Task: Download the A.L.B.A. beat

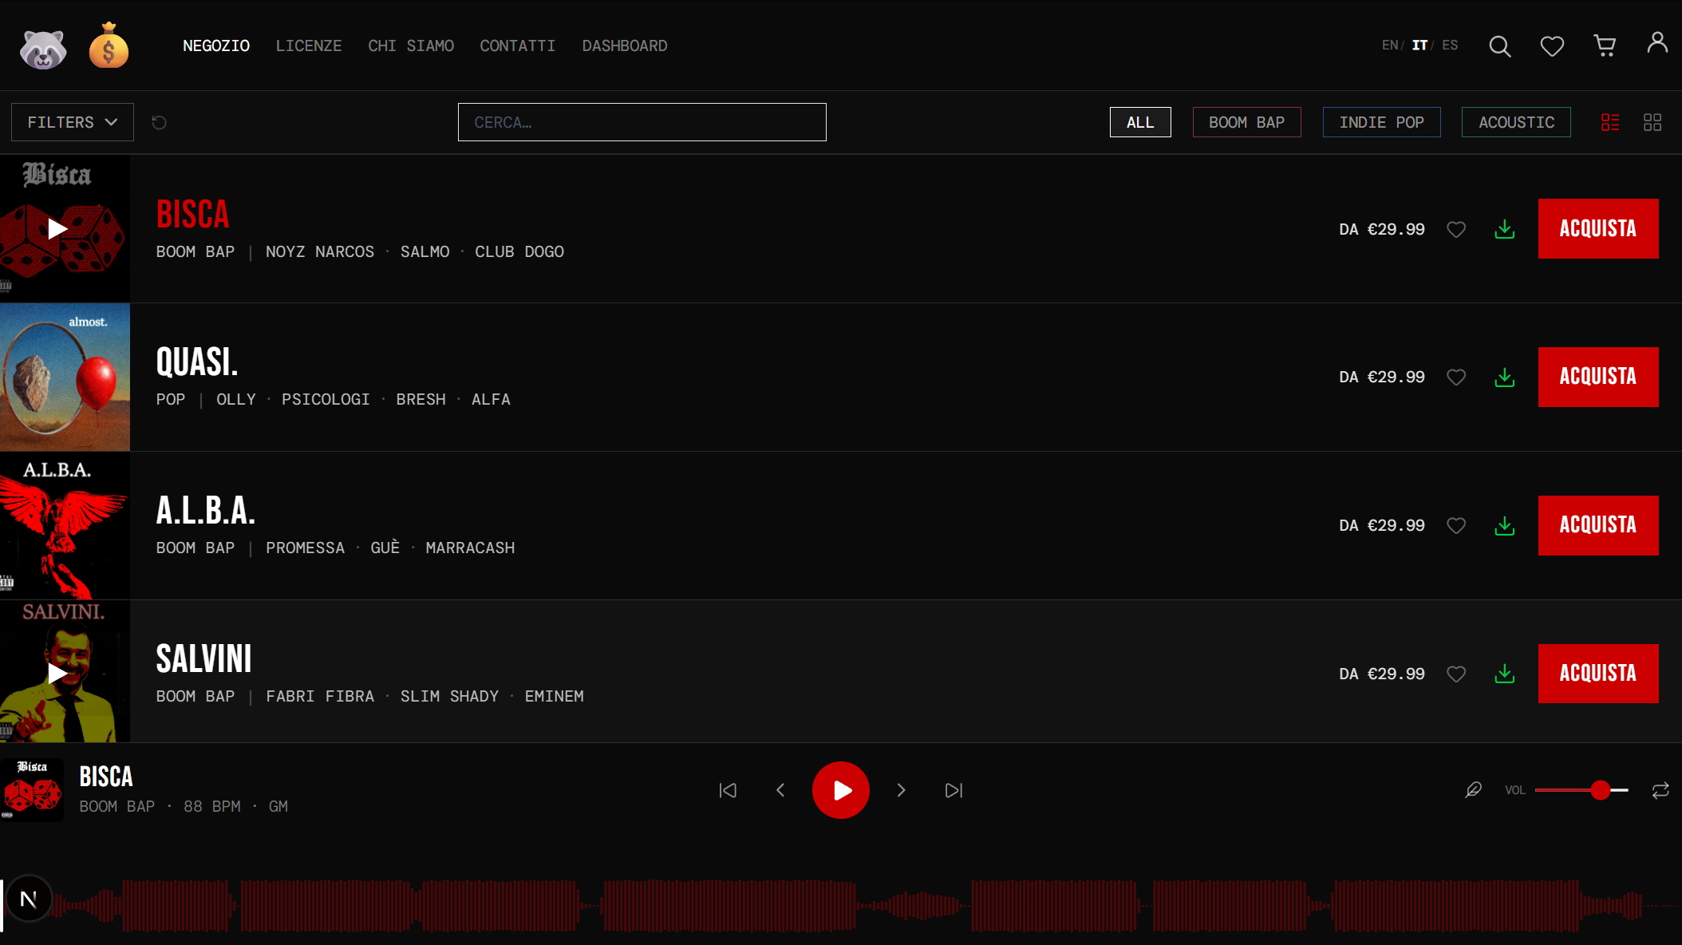Action: click(x=1505, y=525)
